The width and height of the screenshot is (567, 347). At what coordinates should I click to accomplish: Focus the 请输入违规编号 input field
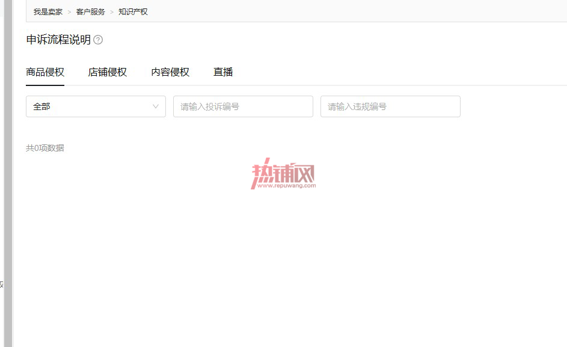391,106
